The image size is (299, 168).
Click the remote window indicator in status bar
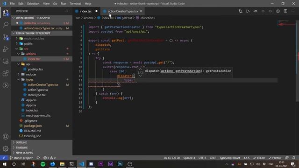click(4, 158)
